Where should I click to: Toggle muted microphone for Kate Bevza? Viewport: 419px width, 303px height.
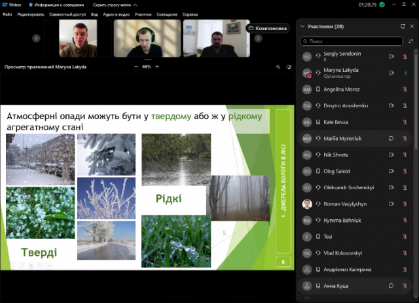coord(405,122)
